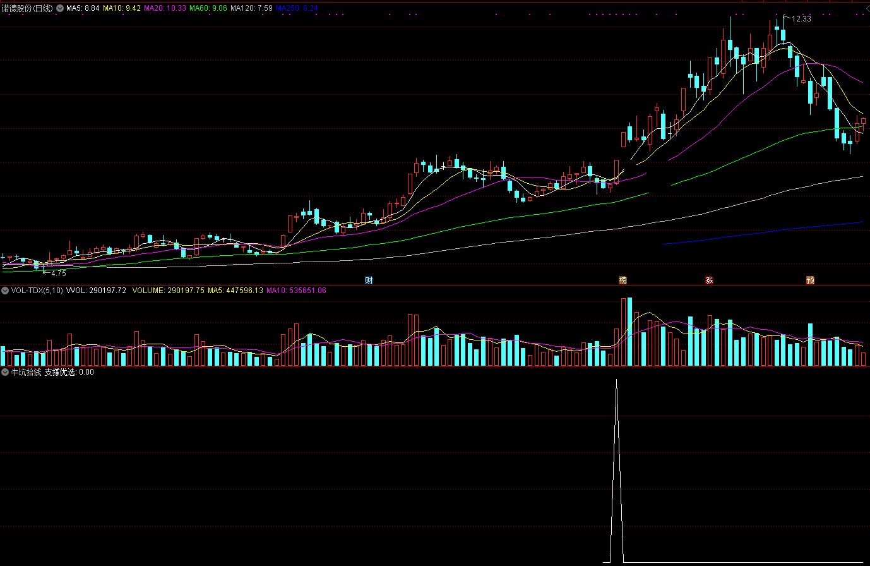Click the MA120: 7.59 label
Screen dimensions: 870x566
coord(251,8)
